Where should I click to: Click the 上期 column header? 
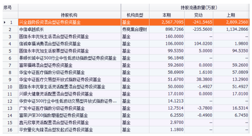(231, 15)
